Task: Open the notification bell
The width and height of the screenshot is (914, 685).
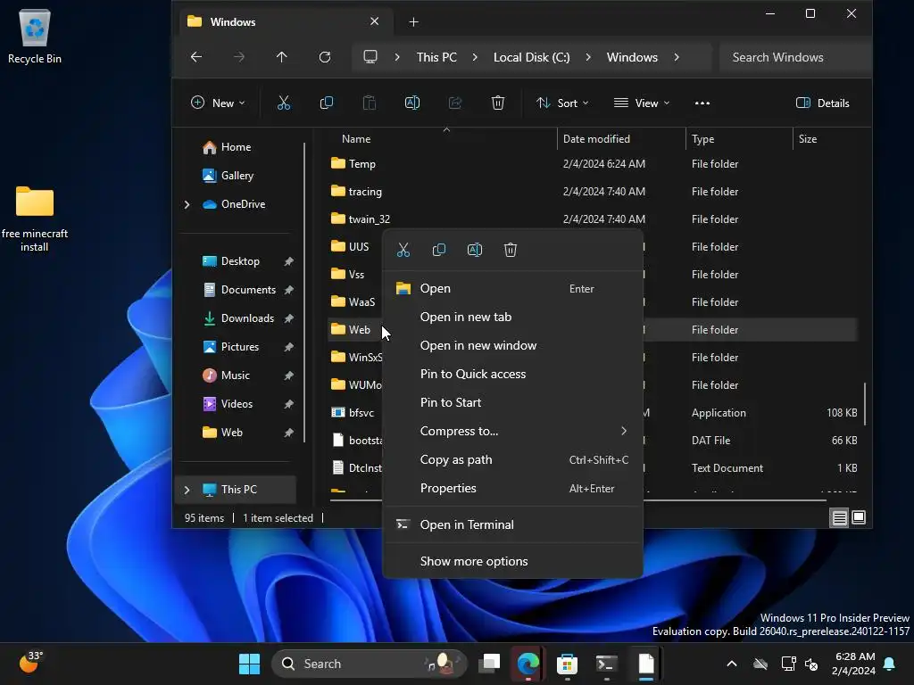Action: coord(890,664)
